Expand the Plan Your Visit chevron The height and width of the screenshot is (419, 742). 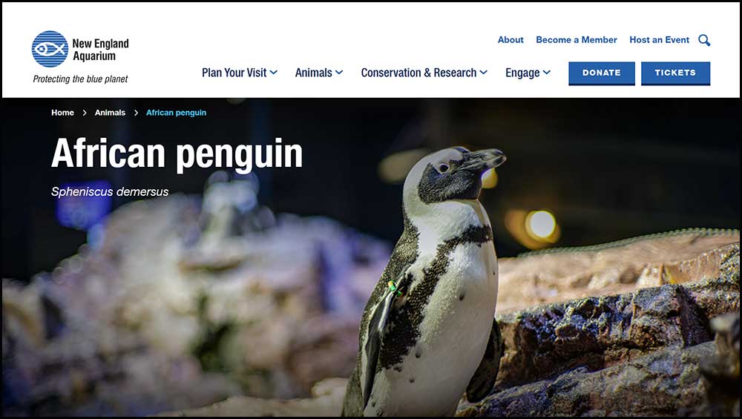(274, 73)
